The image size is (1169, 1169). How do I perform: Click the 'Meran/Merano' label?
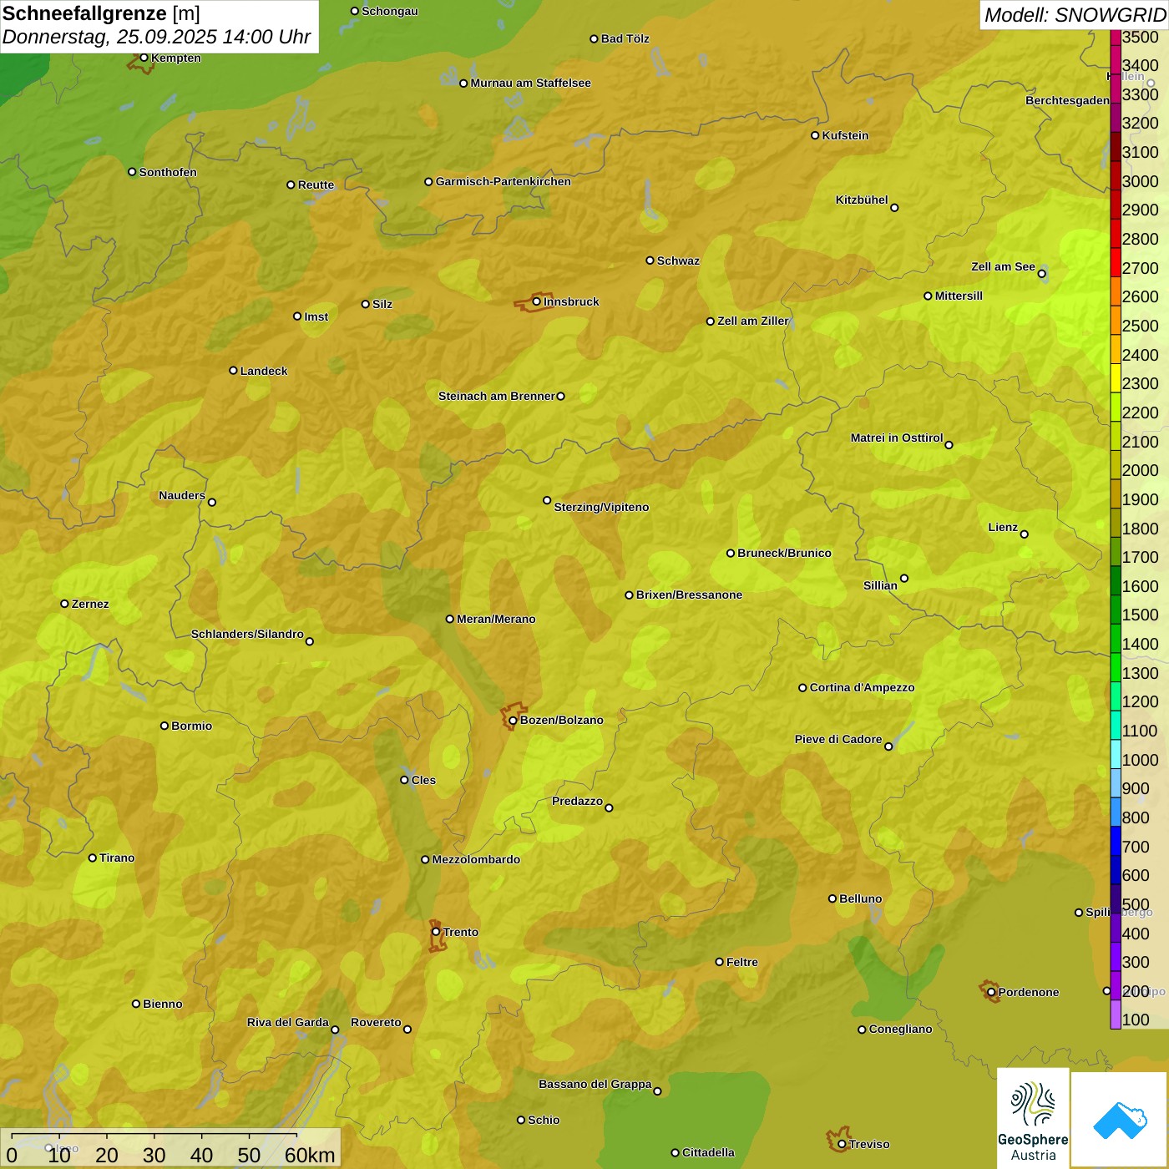coord(496,619)
